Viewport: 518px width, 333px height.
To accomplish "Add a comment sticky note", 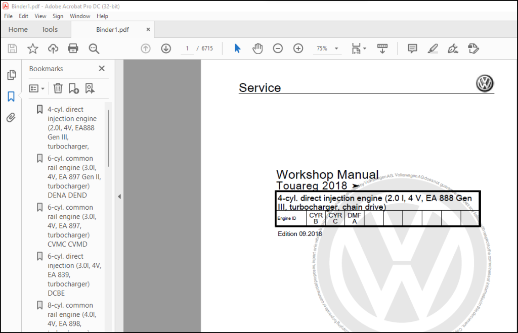I will 412,49.
